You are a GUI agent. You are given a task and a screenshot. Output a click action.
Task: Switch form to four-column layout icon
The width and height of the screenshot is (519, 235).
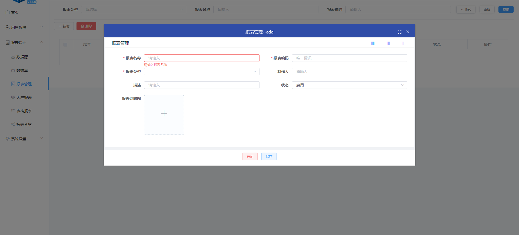click(x=373, y=43)
